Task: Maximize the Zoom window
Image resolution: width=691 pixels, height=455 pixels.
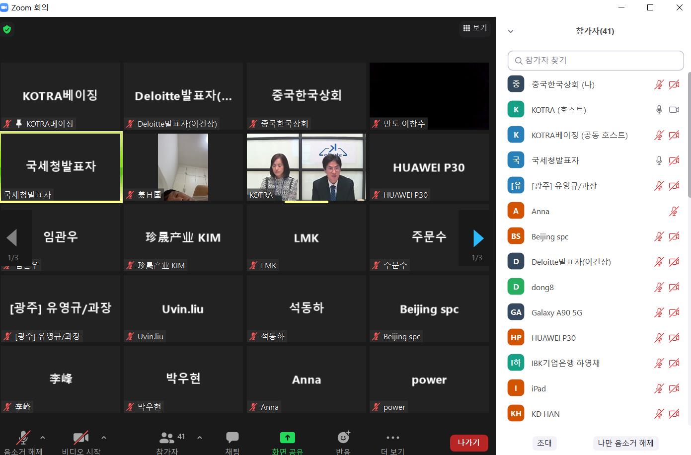Action: 650,7
